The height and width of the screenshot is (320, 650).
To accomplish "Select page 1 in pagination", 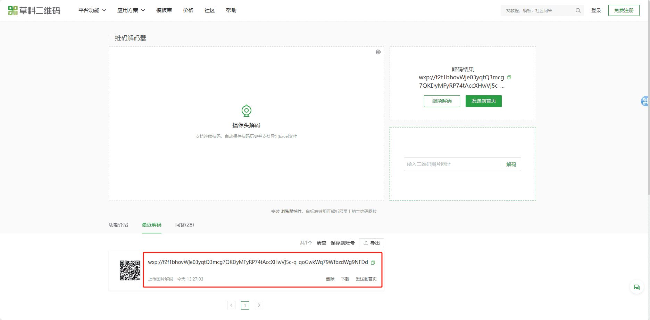I will (x=245, y=305).
